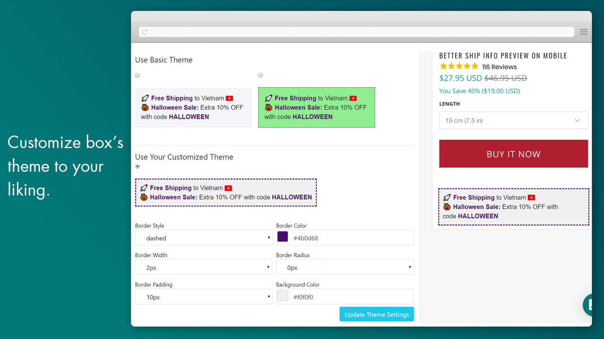This screenshot has width=604, height=339.
Task: Open the chat widget bubble bottom right
Action: pyautogui.click(x=591, y=305)
